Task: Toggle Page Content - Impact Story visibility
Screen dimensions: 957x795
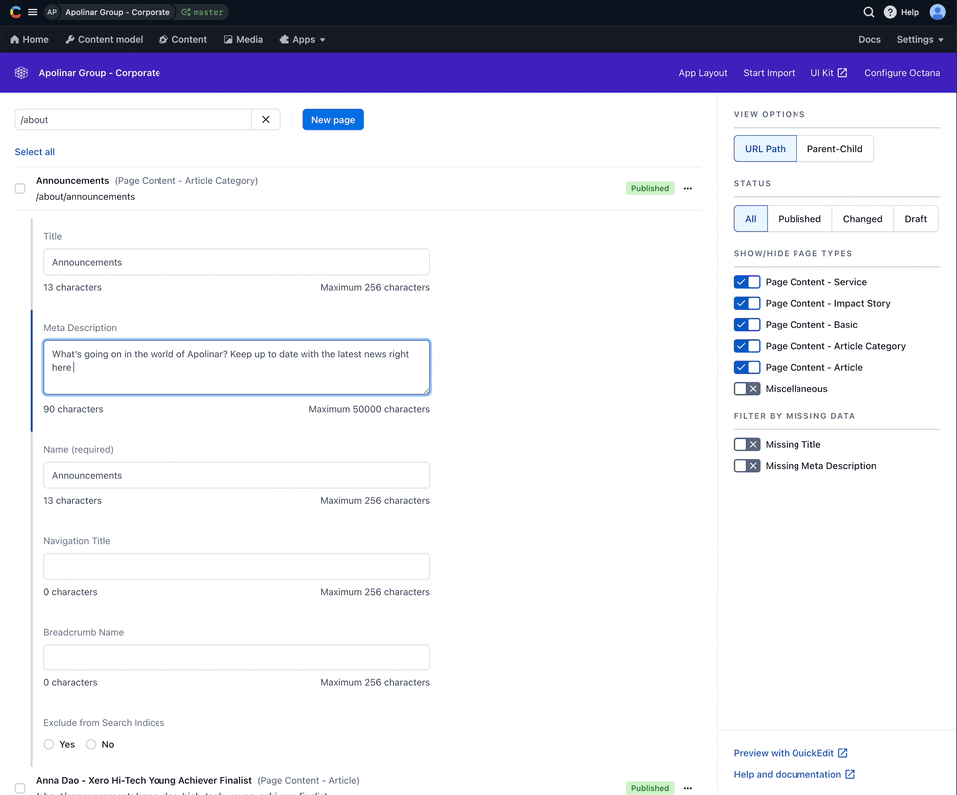Action: (747, 303)
